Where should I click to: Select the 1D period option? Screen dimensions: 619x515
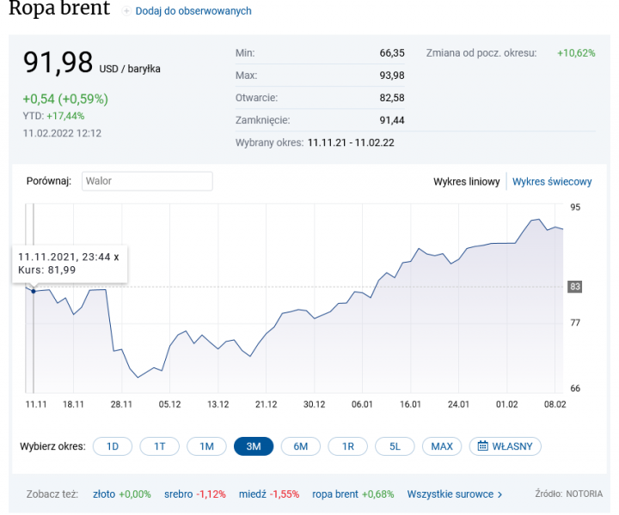coord(112,446)
